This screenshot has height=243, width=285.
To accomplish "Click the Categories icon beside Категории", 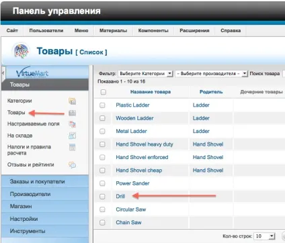I will 72,101.
